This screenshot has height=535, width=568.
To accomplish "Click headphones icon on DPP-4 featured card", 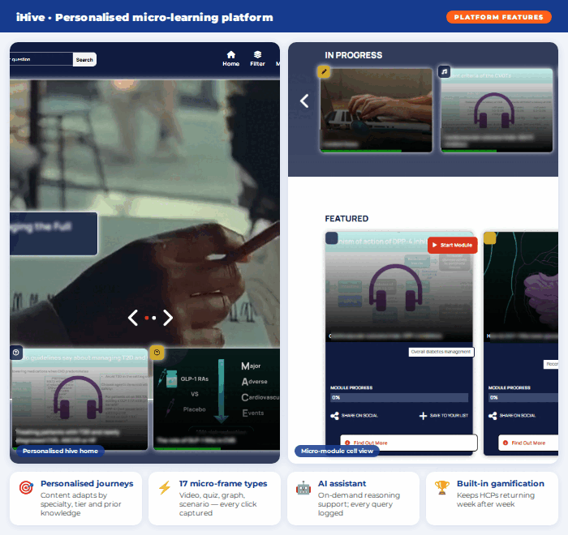I will pyautogui.click(x=396, y=288).
